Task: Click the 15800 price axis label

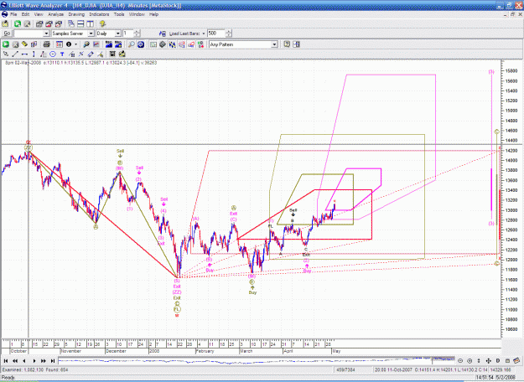Action: (511, 71)
